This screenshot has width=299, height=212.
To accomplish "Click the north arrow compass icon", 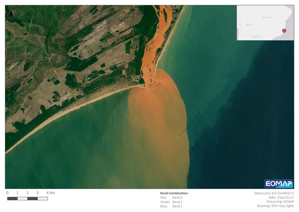I will click(x=11, y=14).
